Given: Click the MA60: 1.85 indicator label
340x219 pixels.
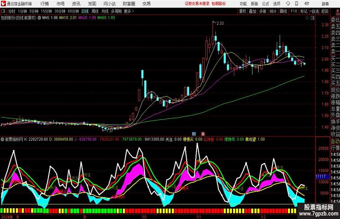Looking at the screenshot, I should [106, 18].
